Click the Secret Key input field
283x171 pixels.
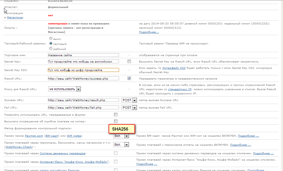[83, 61]
